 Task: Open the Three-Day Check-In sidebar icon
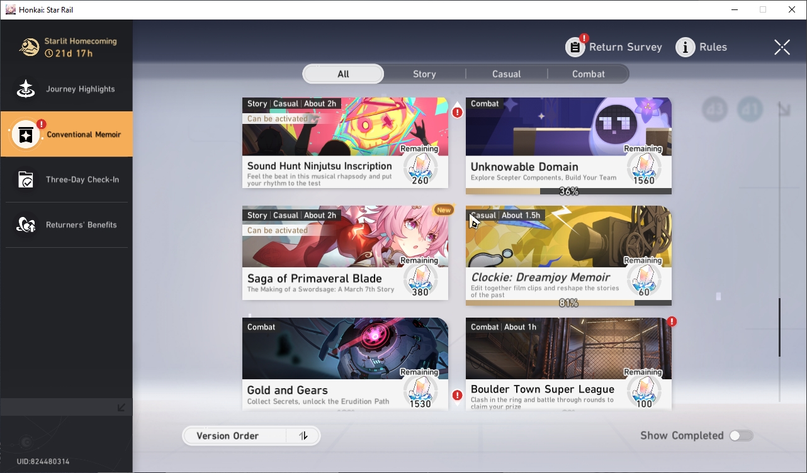(x=26, y=180)
